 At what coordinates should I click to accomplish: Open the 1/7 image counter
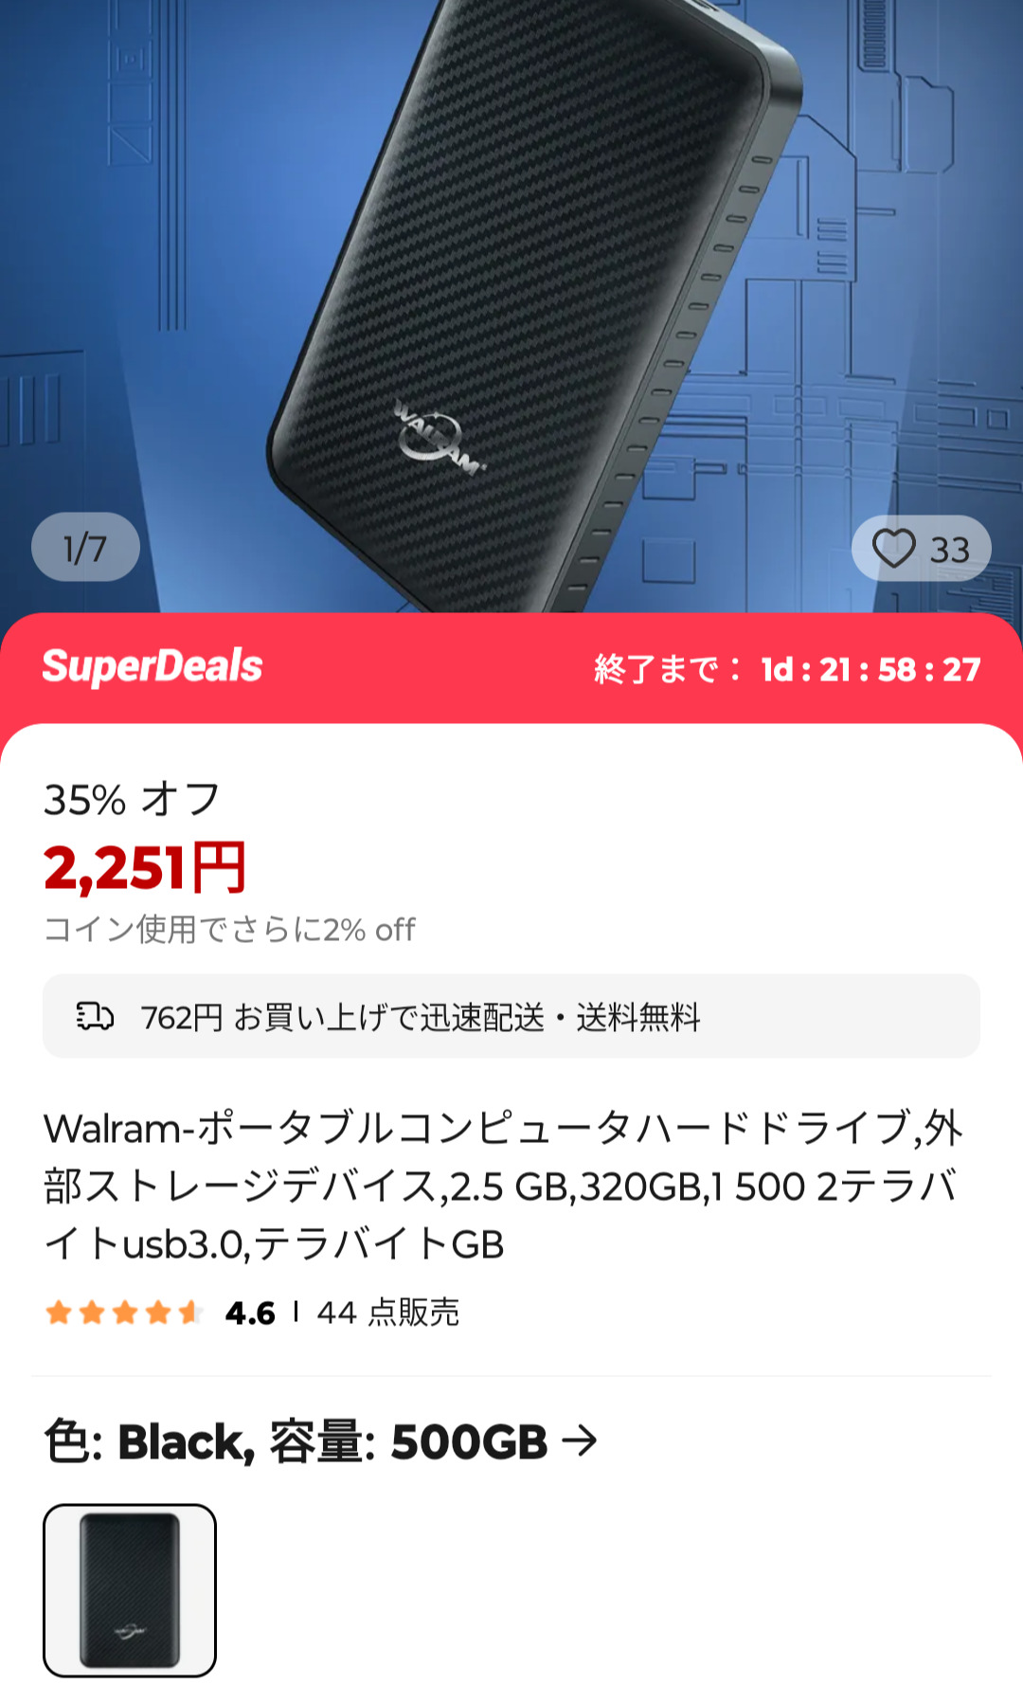coord(85,548)
